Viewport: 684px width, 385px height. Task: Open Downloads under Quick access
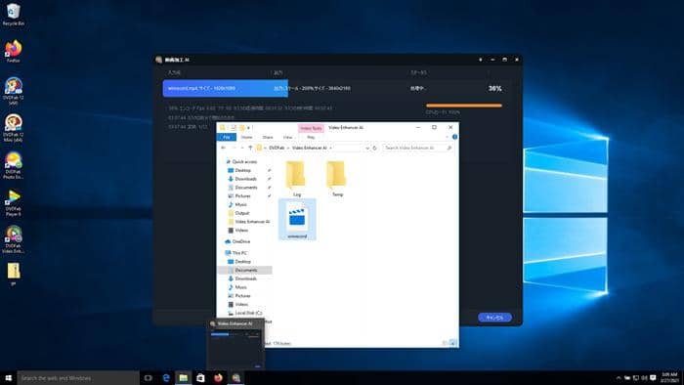245,179
